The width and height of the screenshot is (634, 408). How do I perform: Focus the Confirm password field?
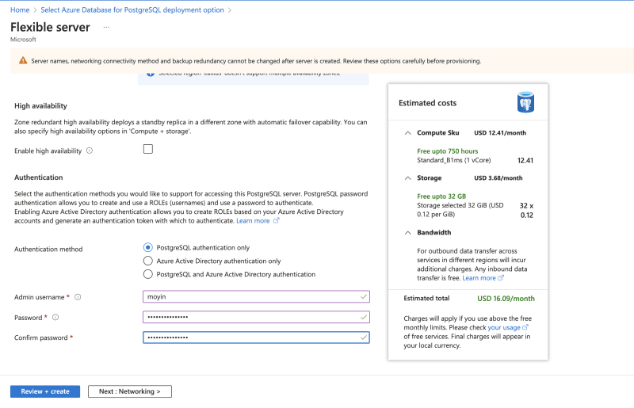tap(256, 337)
